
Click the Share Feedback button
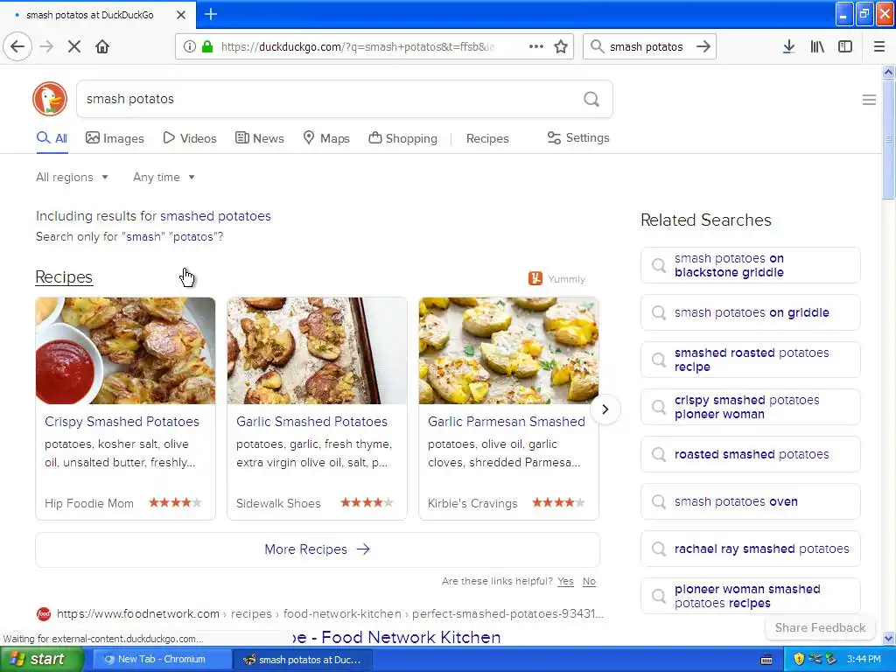(820, 627)
